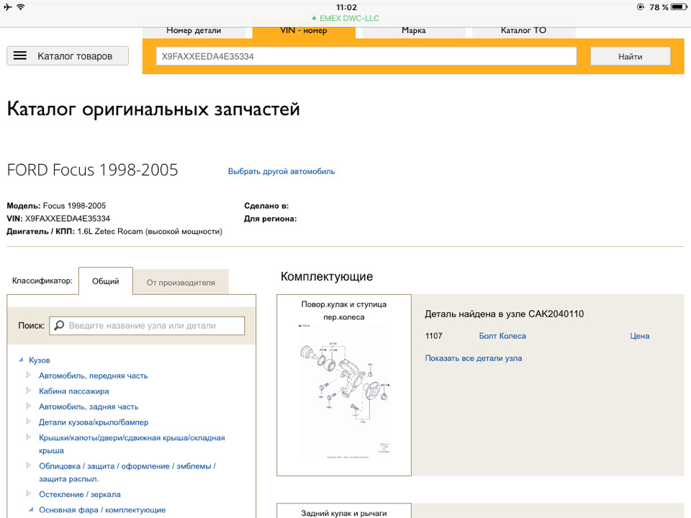Open the Марка tab

point(413,31)
